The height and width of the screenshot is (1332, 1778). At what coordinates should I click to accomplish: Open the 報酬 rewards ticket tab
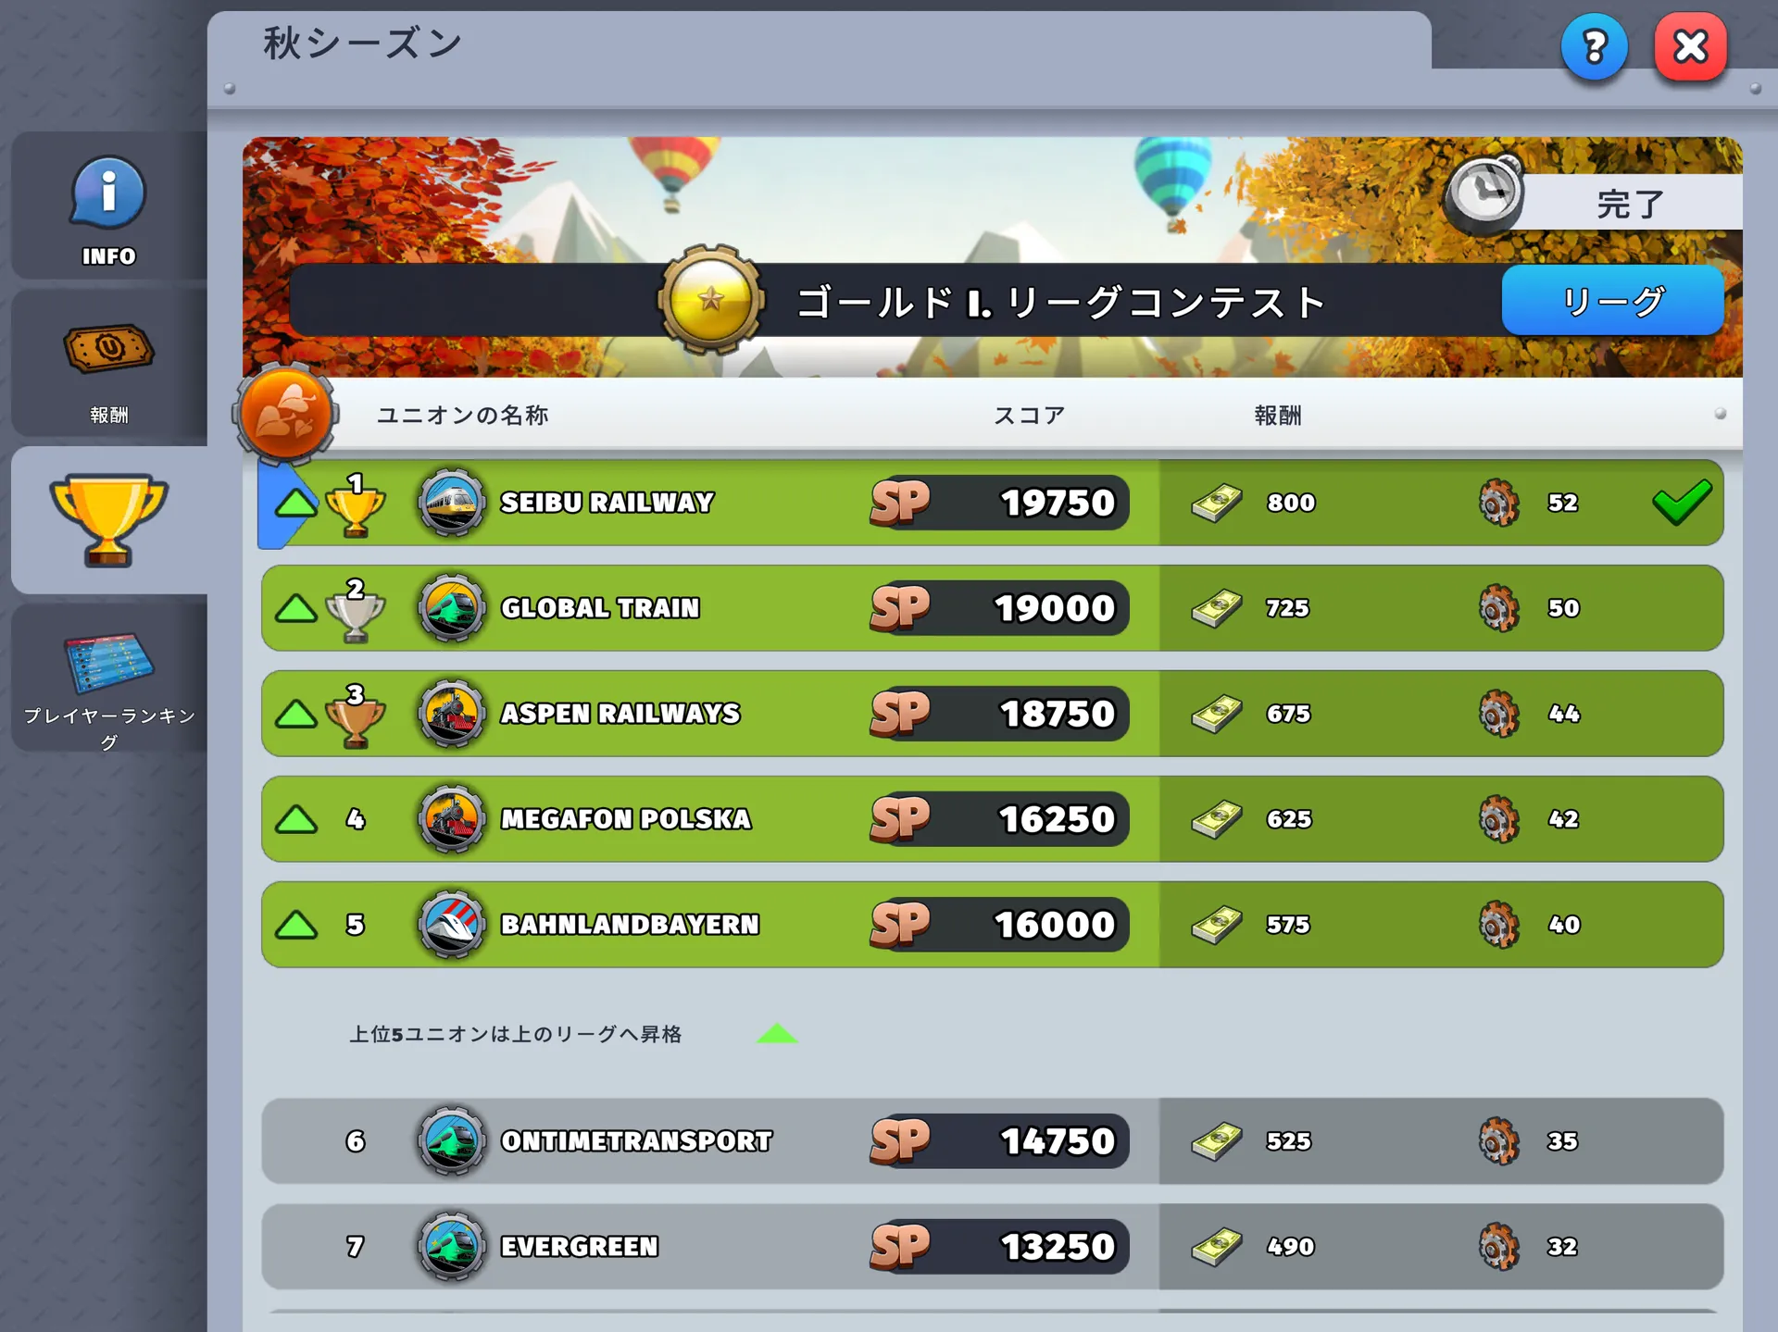click(108, 364)
